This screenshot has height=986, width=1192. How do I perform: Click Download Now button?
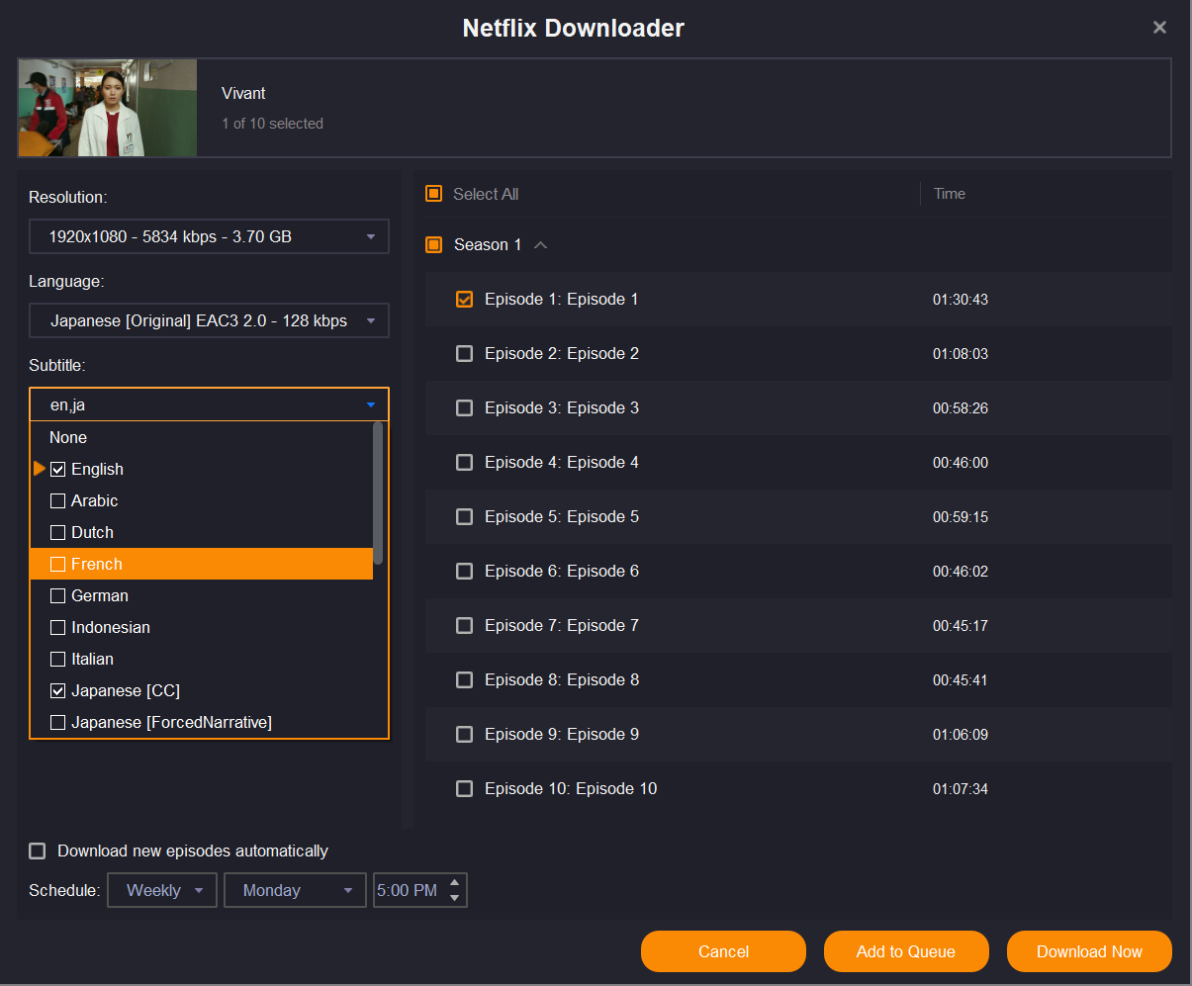coord(1089,951)
